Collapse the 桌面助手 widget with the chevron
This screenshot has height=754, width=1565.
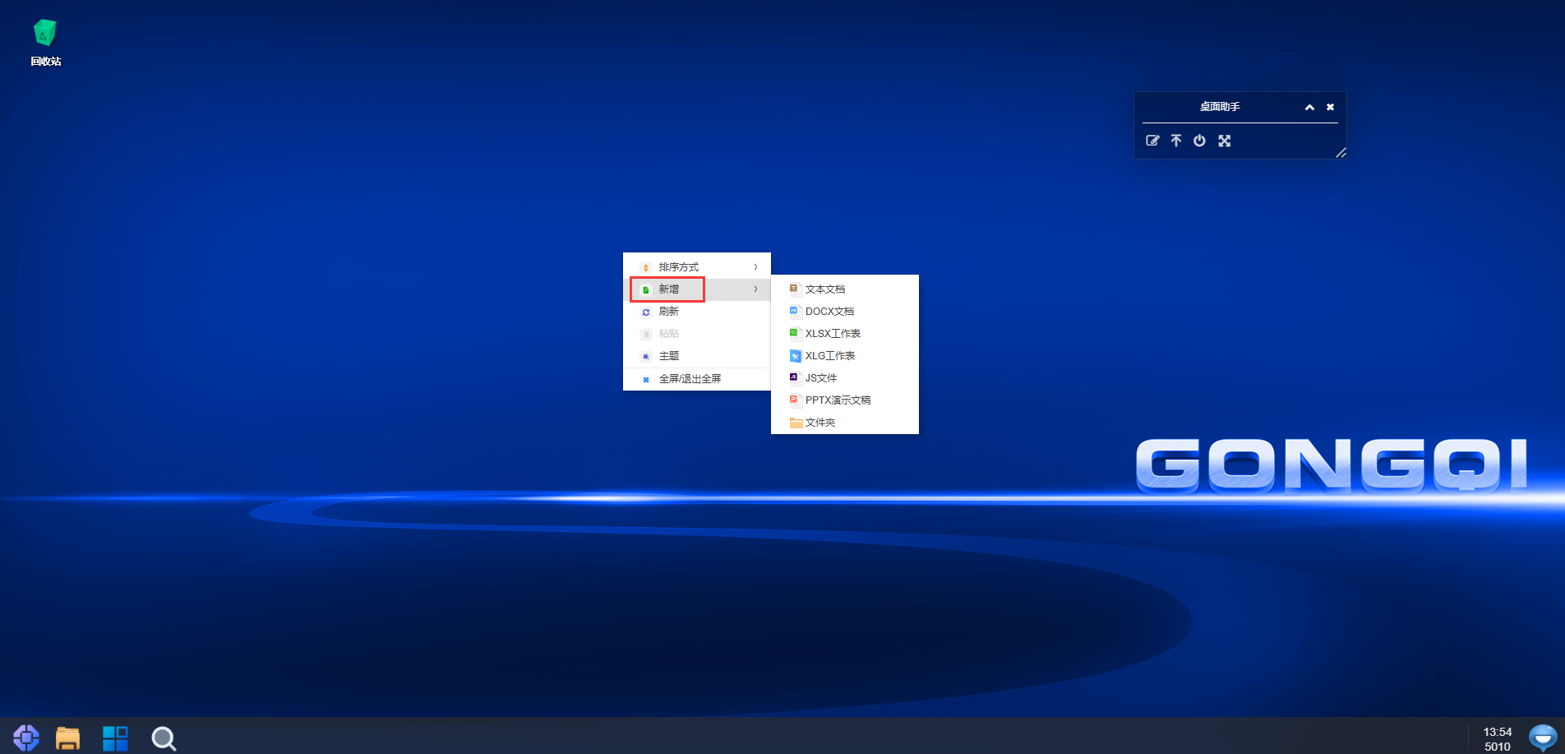1309,108
